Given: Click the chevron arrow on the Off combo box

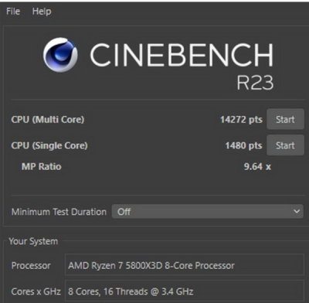Looking at the screenshot, I should coord(297,212).
